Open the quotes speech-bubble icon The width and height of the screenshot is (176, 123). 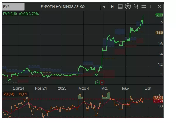point(128,6)
